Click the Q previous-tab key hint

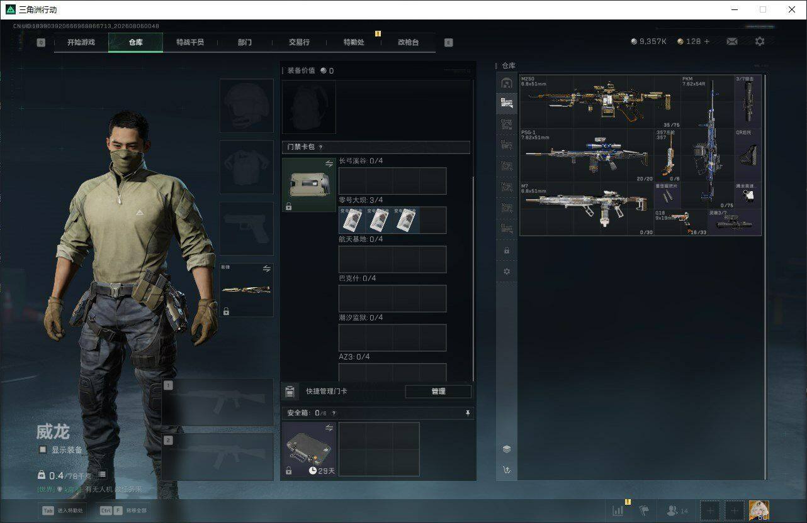41,43
